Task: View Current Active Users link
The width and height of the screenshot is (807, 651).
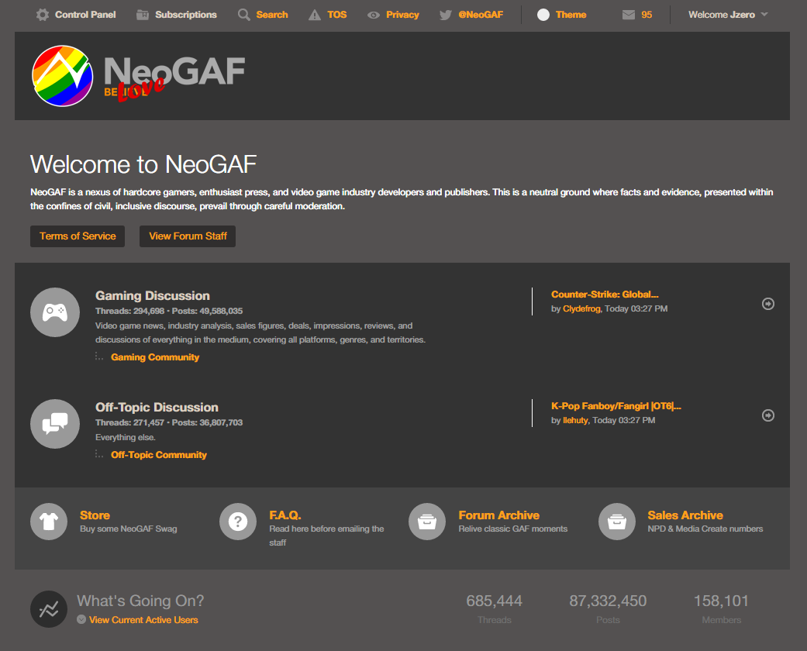Action: pyautogui.click(x=143, y=619)
